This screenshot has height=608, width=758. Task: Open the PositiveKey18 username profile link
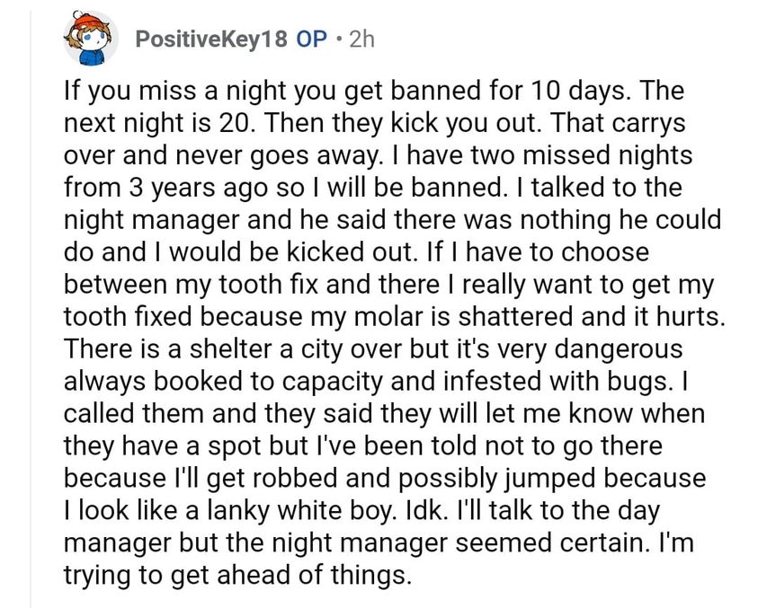click(211, 40)
